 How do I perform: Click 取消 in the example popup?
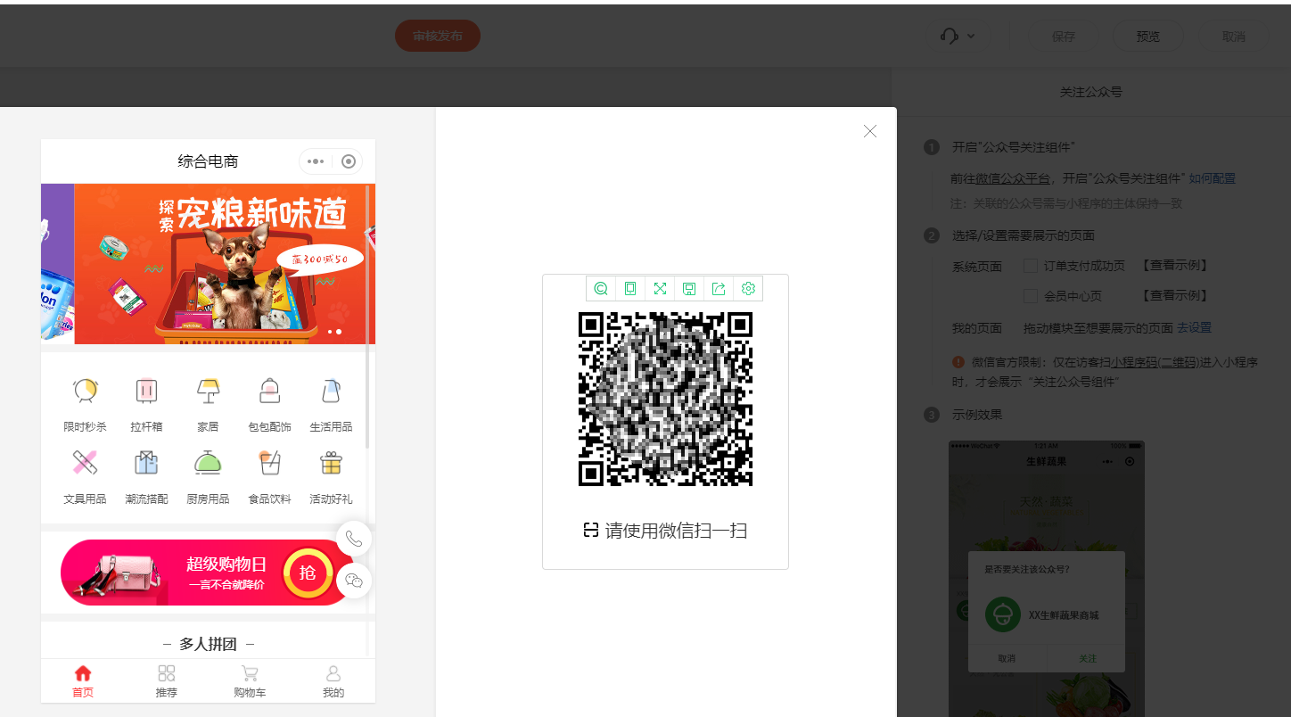tap(1007, 658)
